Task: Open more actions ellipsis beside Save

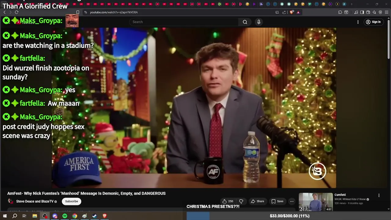Action: [292, 201]
